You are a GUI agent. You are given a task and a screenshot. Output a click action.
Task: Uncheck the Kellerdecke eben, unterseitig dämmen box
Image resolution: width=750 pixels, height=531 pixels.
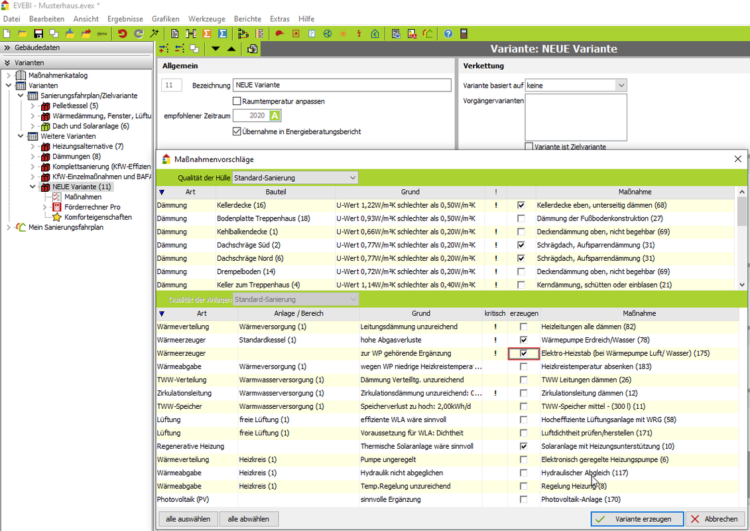tap(521, 205)
